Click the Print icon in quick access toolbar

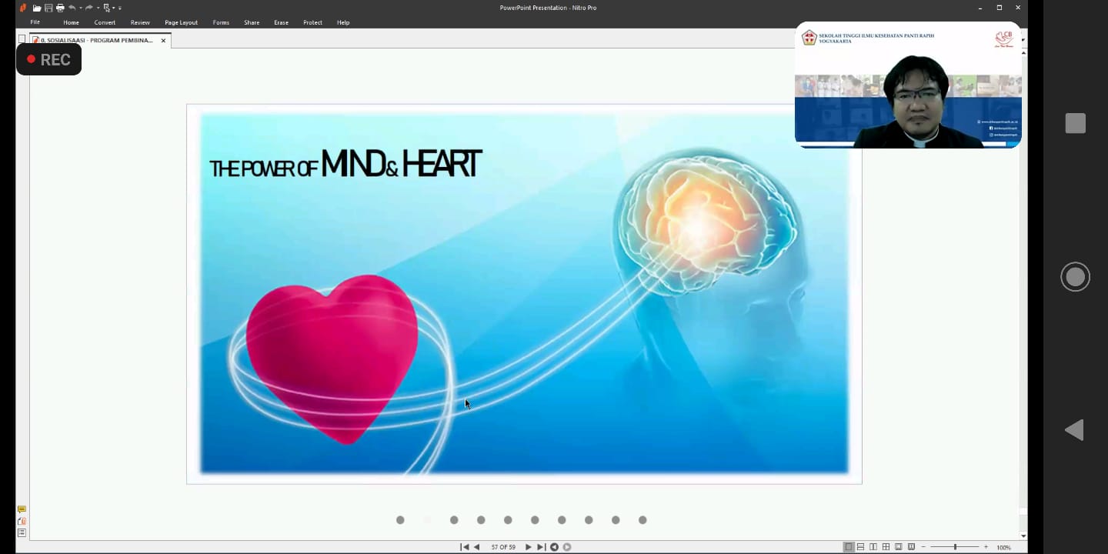point(60,8)
